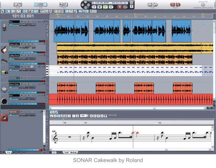Click the Power gtrs track name
216x168 pixels.
coord(14,44)
